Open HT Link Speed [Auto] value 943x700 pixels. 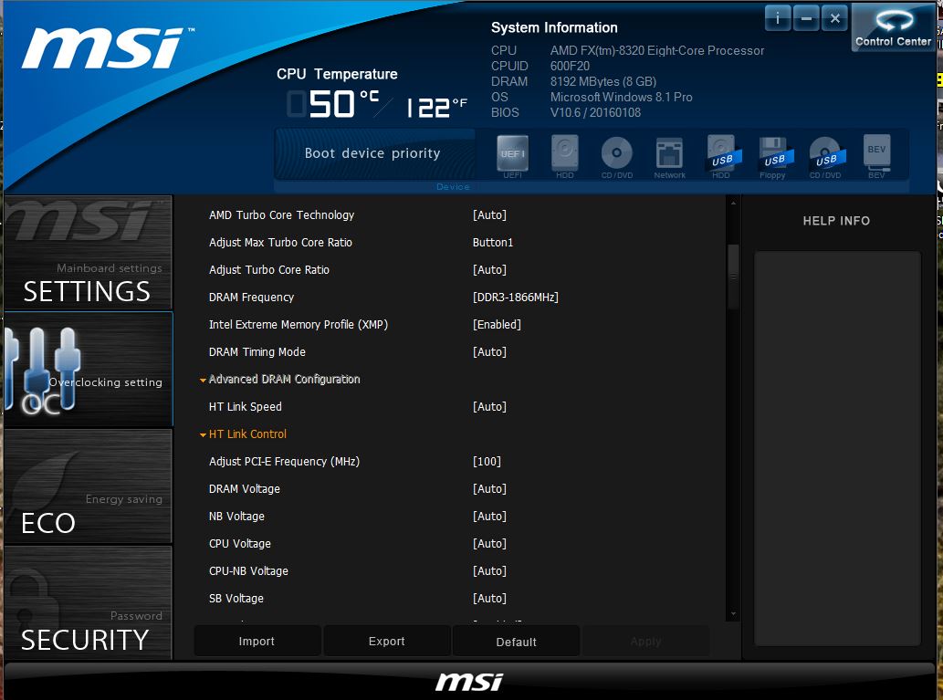pyautogui.click(x=489, y=406)
